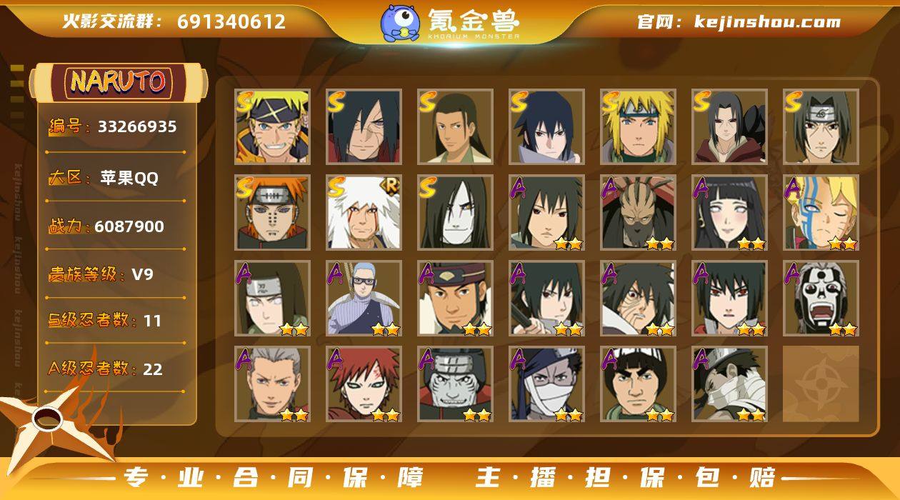900x500 pixels.
Task: Select the empty shuriken slot
Action: point(821,384)
